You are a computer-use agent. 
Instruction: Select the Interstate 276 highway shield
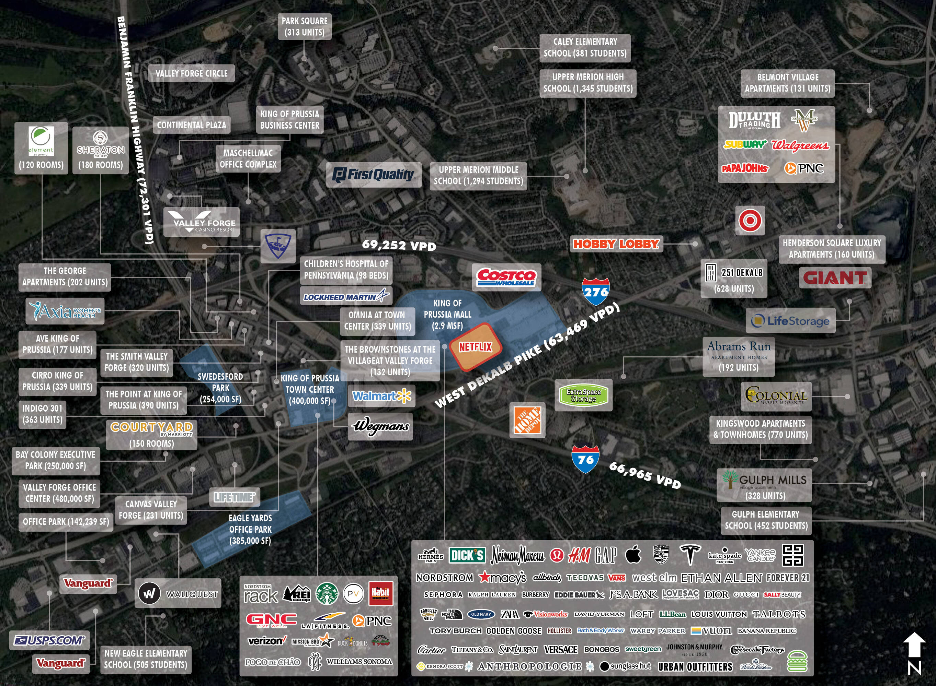[596, 292]
